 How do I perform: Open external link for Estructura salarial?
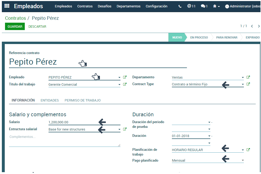point(125,129)
